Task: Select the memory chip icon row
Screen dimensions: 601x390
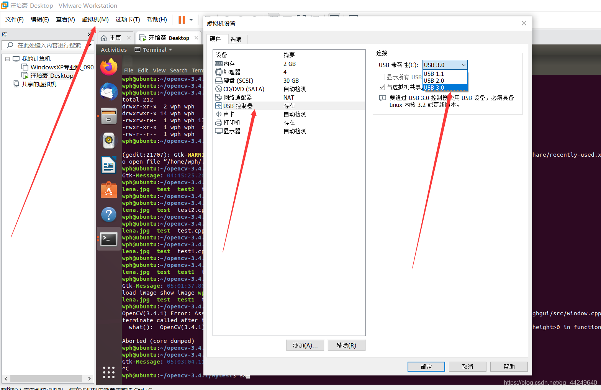Action: (x=218, y=64)
